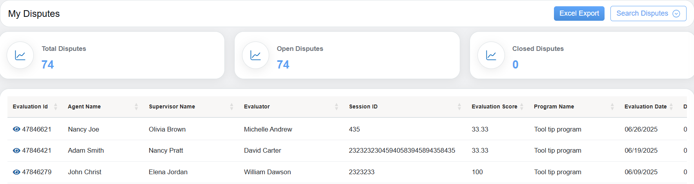Click the Closed Disputes chart icon
This screenshot has height=184, width=694.
click(491, 55)
